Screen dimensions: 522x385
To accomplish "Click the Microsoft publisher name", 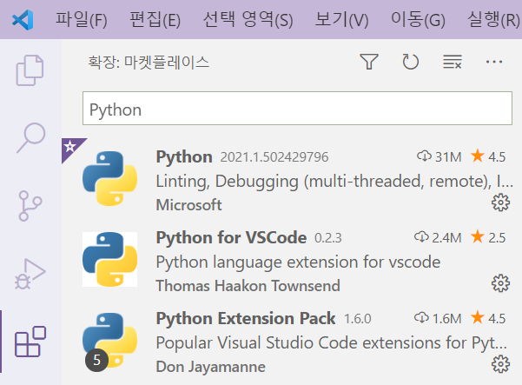I will click(188, 205).
